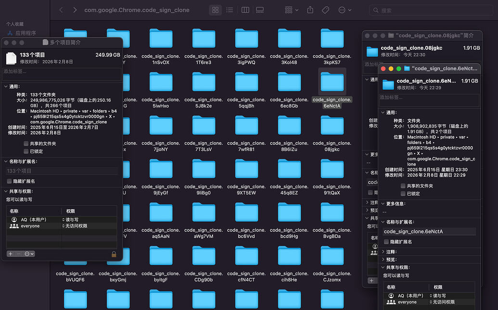Click the add tags field in multi-item info
This screenshot has width=498, height=310.
click(x=62, y=73)
